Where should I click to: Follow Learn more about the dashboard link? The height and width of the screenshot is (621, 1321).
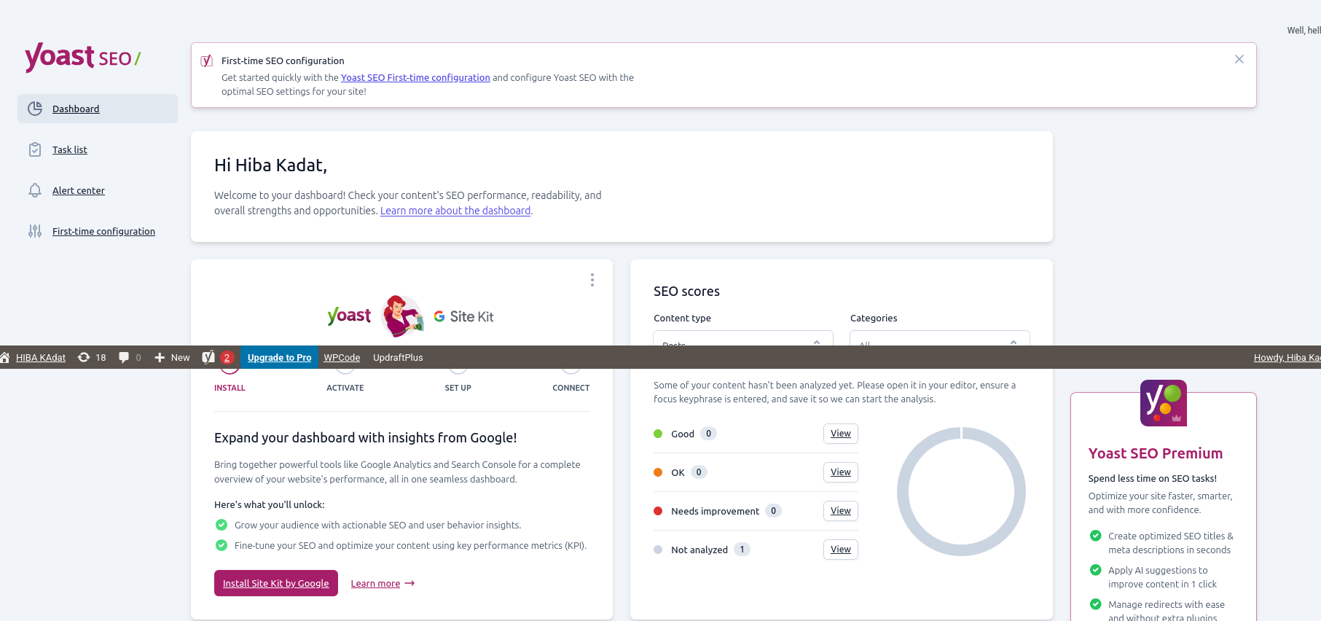click(455, 211)
